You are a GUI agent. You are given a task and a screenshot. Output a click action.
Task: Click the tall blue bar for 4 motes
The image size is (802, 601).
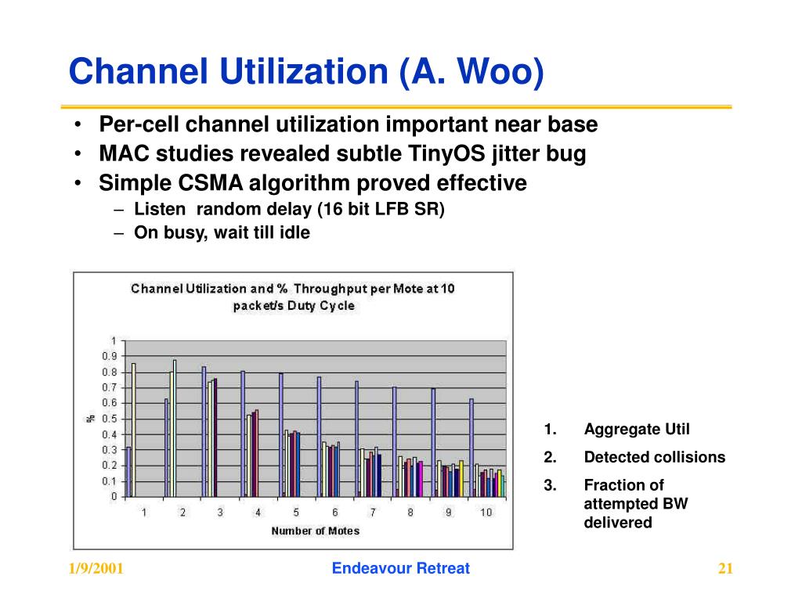243,434
